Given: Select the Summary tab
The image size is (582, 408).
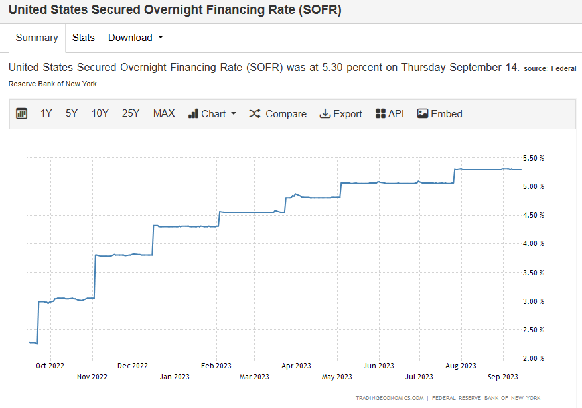Looking at the screenshot, I should pyautogui.click(x=36, y=38).
